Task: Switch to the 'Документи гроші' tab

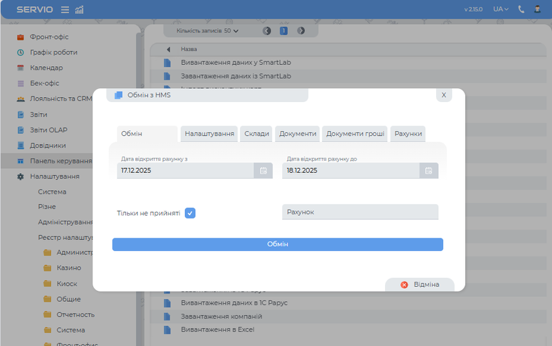Action: tap(355, 134)
